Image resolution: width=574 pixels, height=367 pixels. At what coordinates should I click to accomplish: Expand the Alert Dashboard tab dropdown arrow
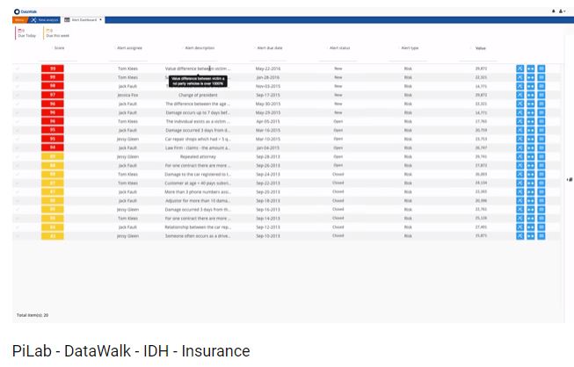(101, 19)
